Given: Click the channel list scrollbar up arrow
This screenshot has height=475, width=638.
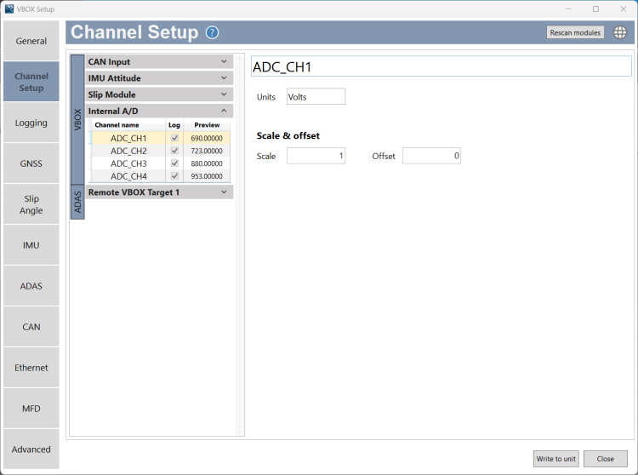Looking at the screenshot, I should click(x=239, y=60).
